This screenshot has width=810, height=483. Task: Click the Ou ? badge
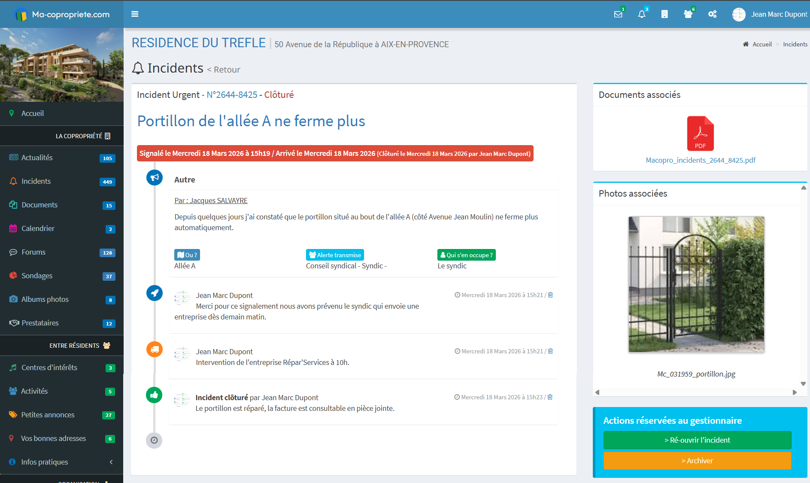[187, 255]
